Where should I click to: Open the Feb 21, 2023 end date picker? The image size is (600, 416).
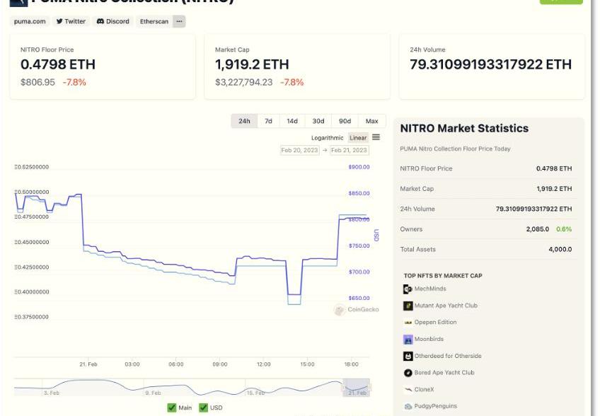tap(349, 150)
